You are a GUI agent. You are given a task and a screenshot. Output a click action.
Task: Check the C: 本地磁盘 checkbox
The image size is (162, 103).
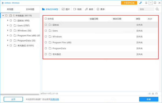click(x=6, y=15)
